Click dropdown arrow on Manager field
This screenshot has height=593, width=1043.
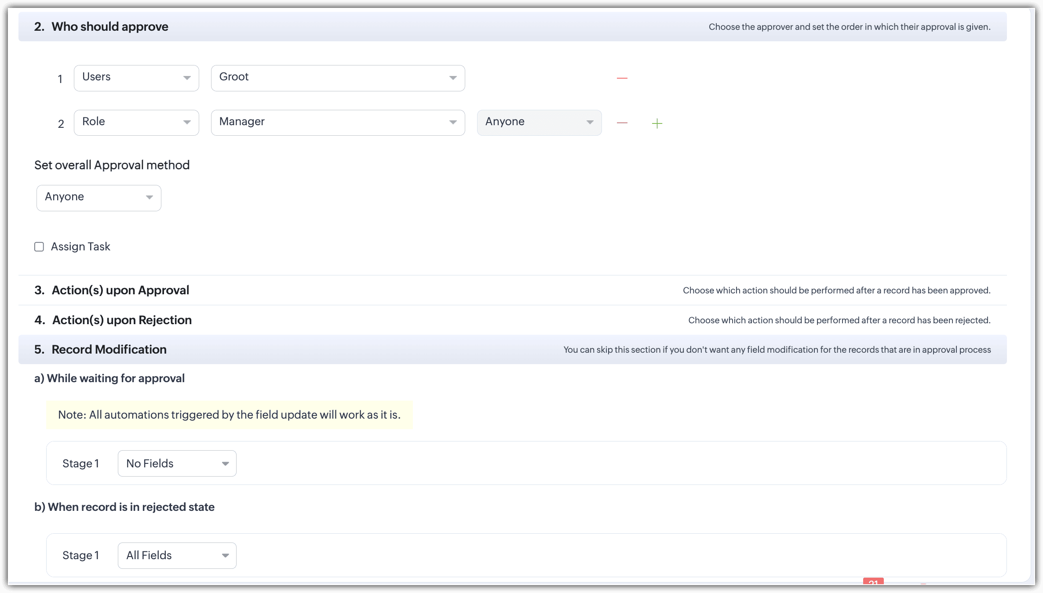[x=453, y=123]
